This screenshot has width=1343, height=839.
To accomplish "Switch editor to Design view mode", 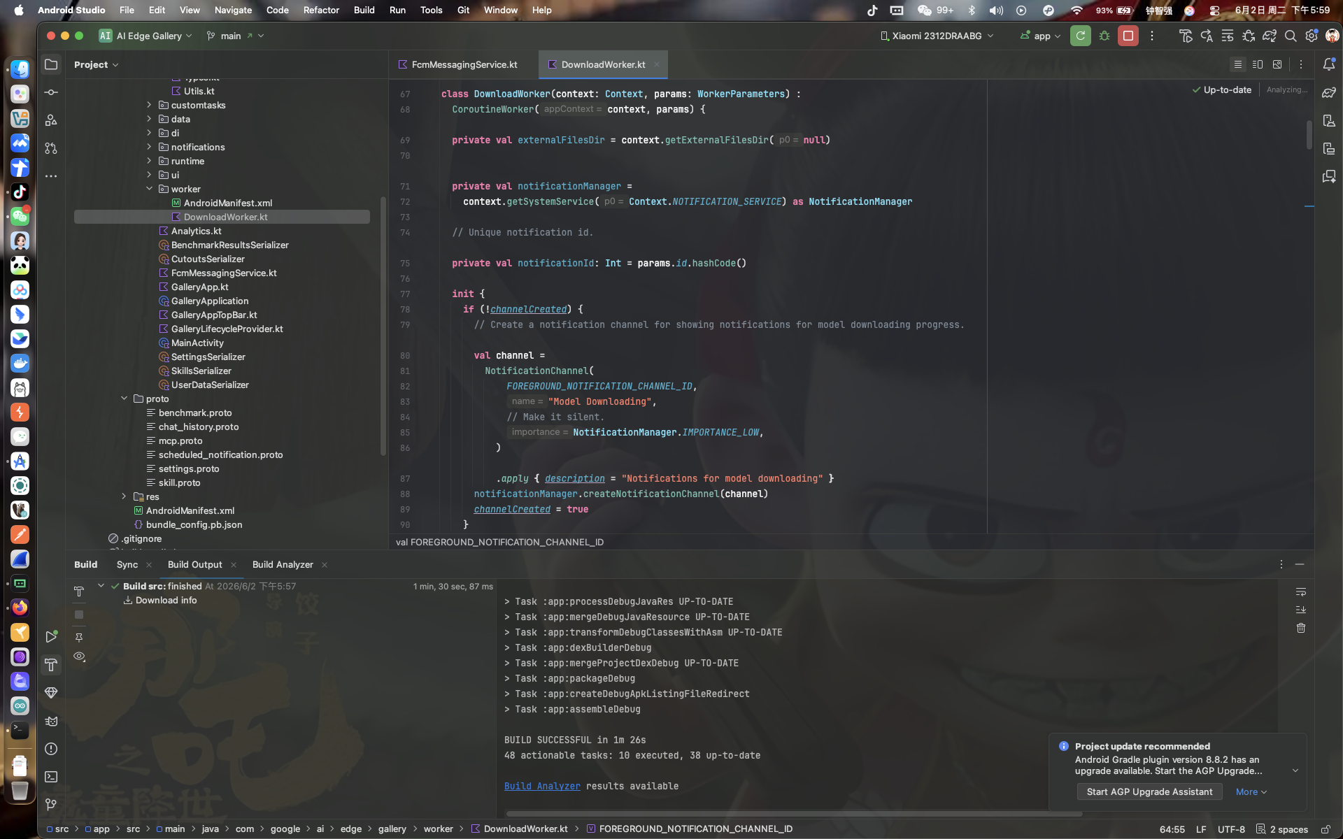I will click(x=1277, y=64).
